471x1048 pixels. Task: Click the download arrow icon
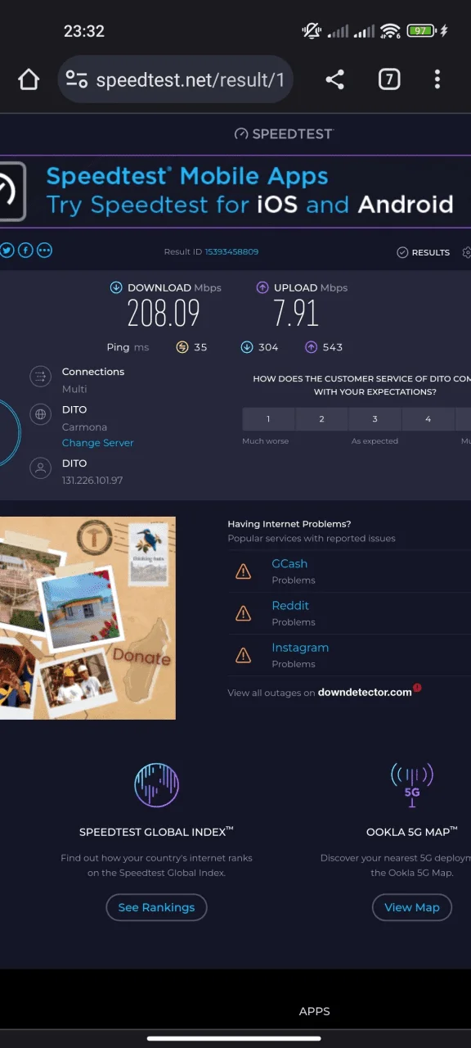point(116,287)
